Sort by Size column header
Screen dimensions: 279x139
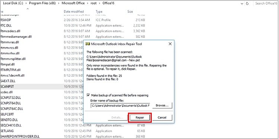coord(130,11)
